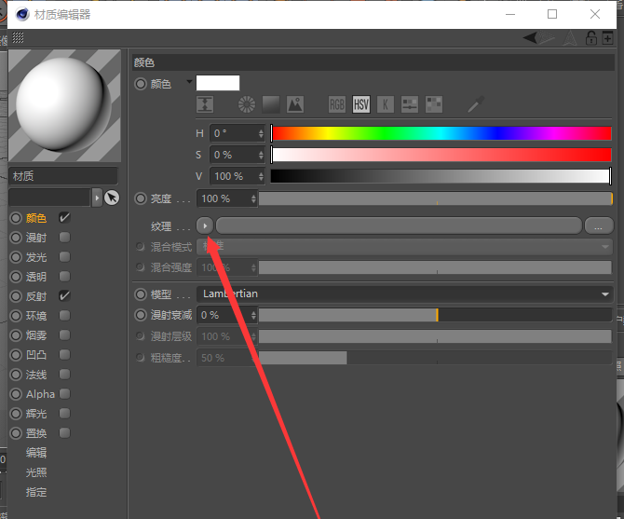The width and height of the screenshot is (624, 519).
Task: Enable the 烟雾 channel checkbox
Action: 64,335
